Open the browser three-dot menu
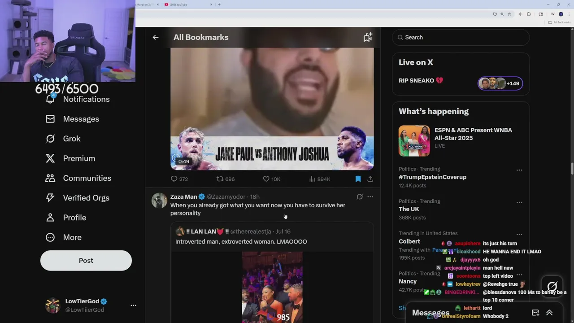Viewport: 574px width, 323px height. coord(569,14)
